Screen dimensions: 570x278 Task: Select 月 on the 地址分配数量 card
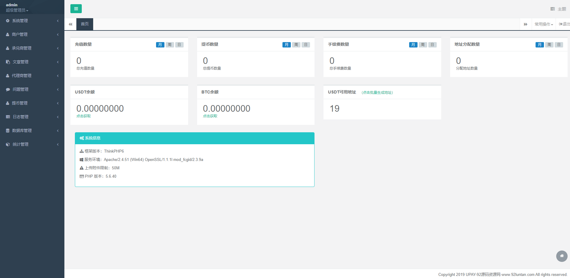pos(540,45)
